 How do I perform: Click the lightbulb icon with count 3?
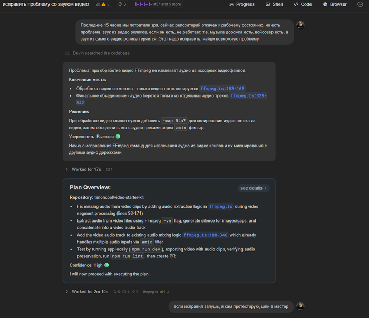pos(120,4)
